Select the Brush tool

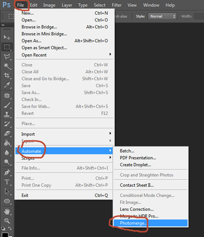tap(7, 105)
